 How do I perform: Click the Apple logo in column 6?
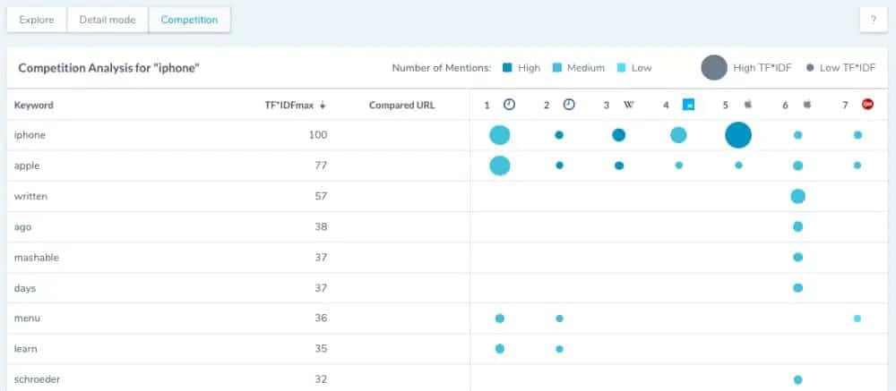click(806, 105)
